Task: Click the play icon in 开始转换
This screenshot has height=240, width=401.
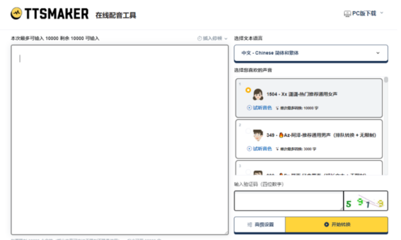Action: point(326,225)
